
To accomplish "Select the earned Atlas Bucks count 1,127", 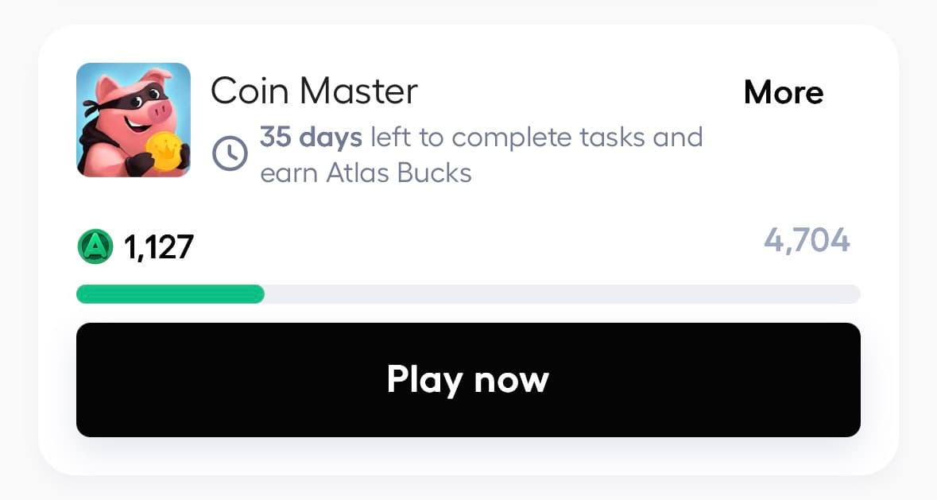I will 157,246.
